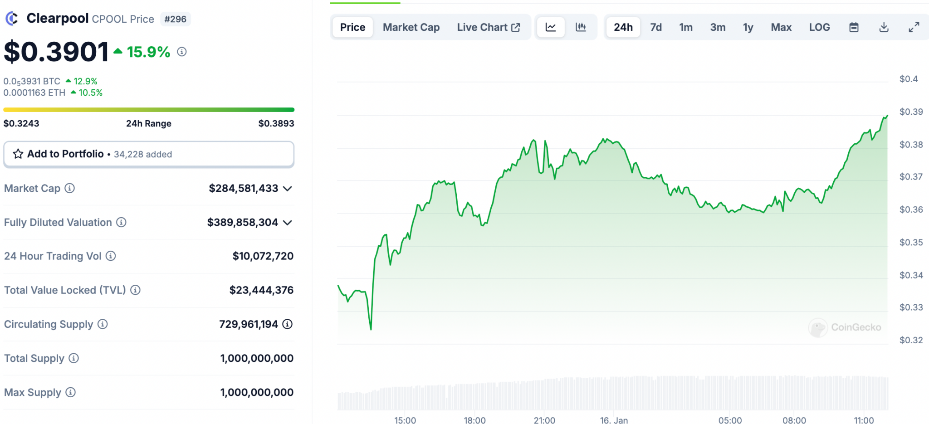Click the 24h low $0.3243
This screenshot has width=929, height=424.
tap(21, 123)
